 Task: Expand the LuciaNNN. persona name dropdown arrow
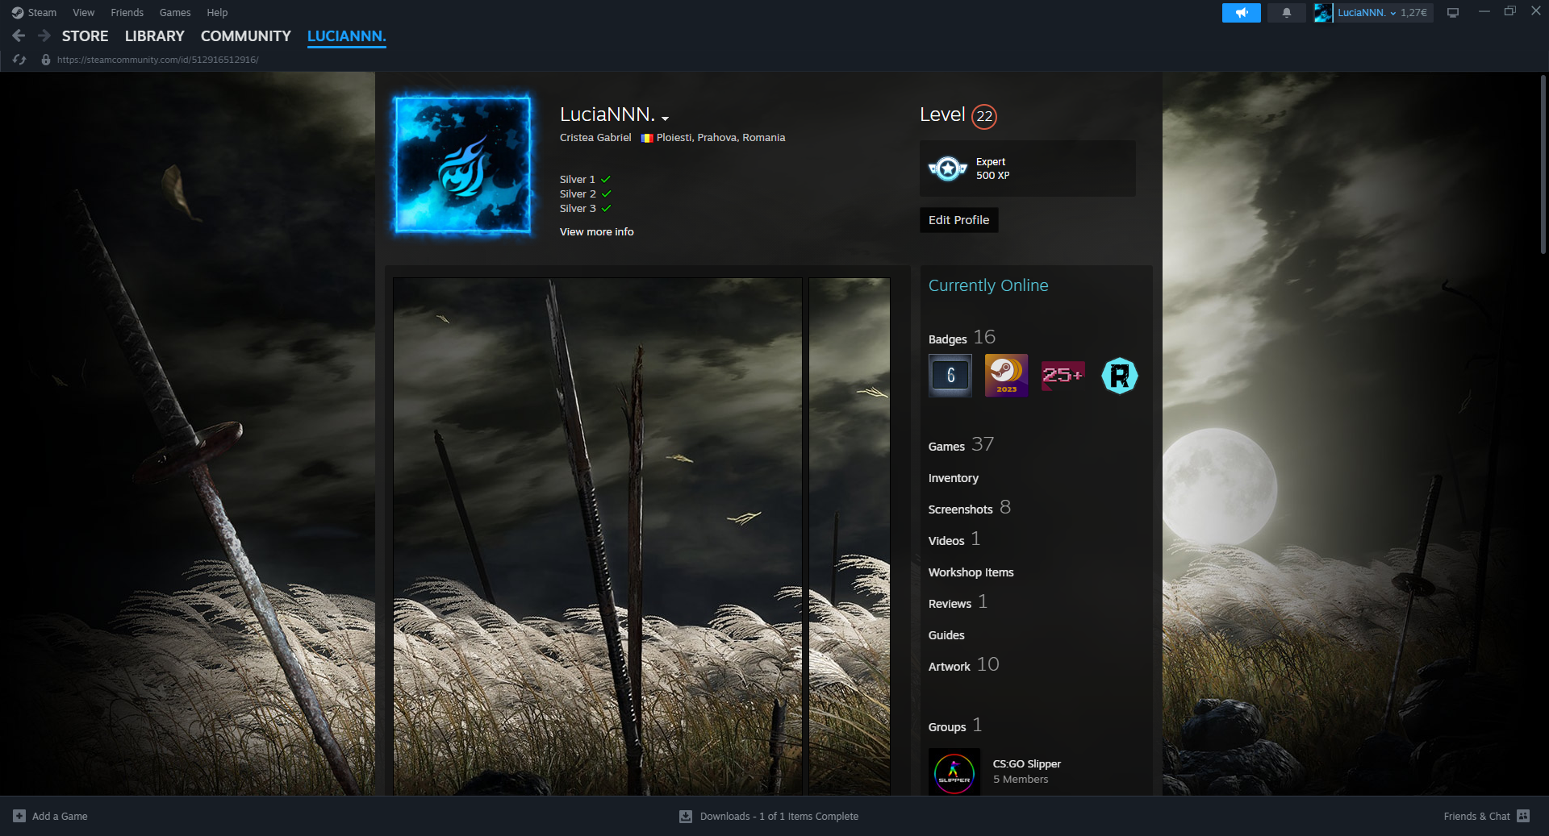pyautogui.click(x=665, y=119)
